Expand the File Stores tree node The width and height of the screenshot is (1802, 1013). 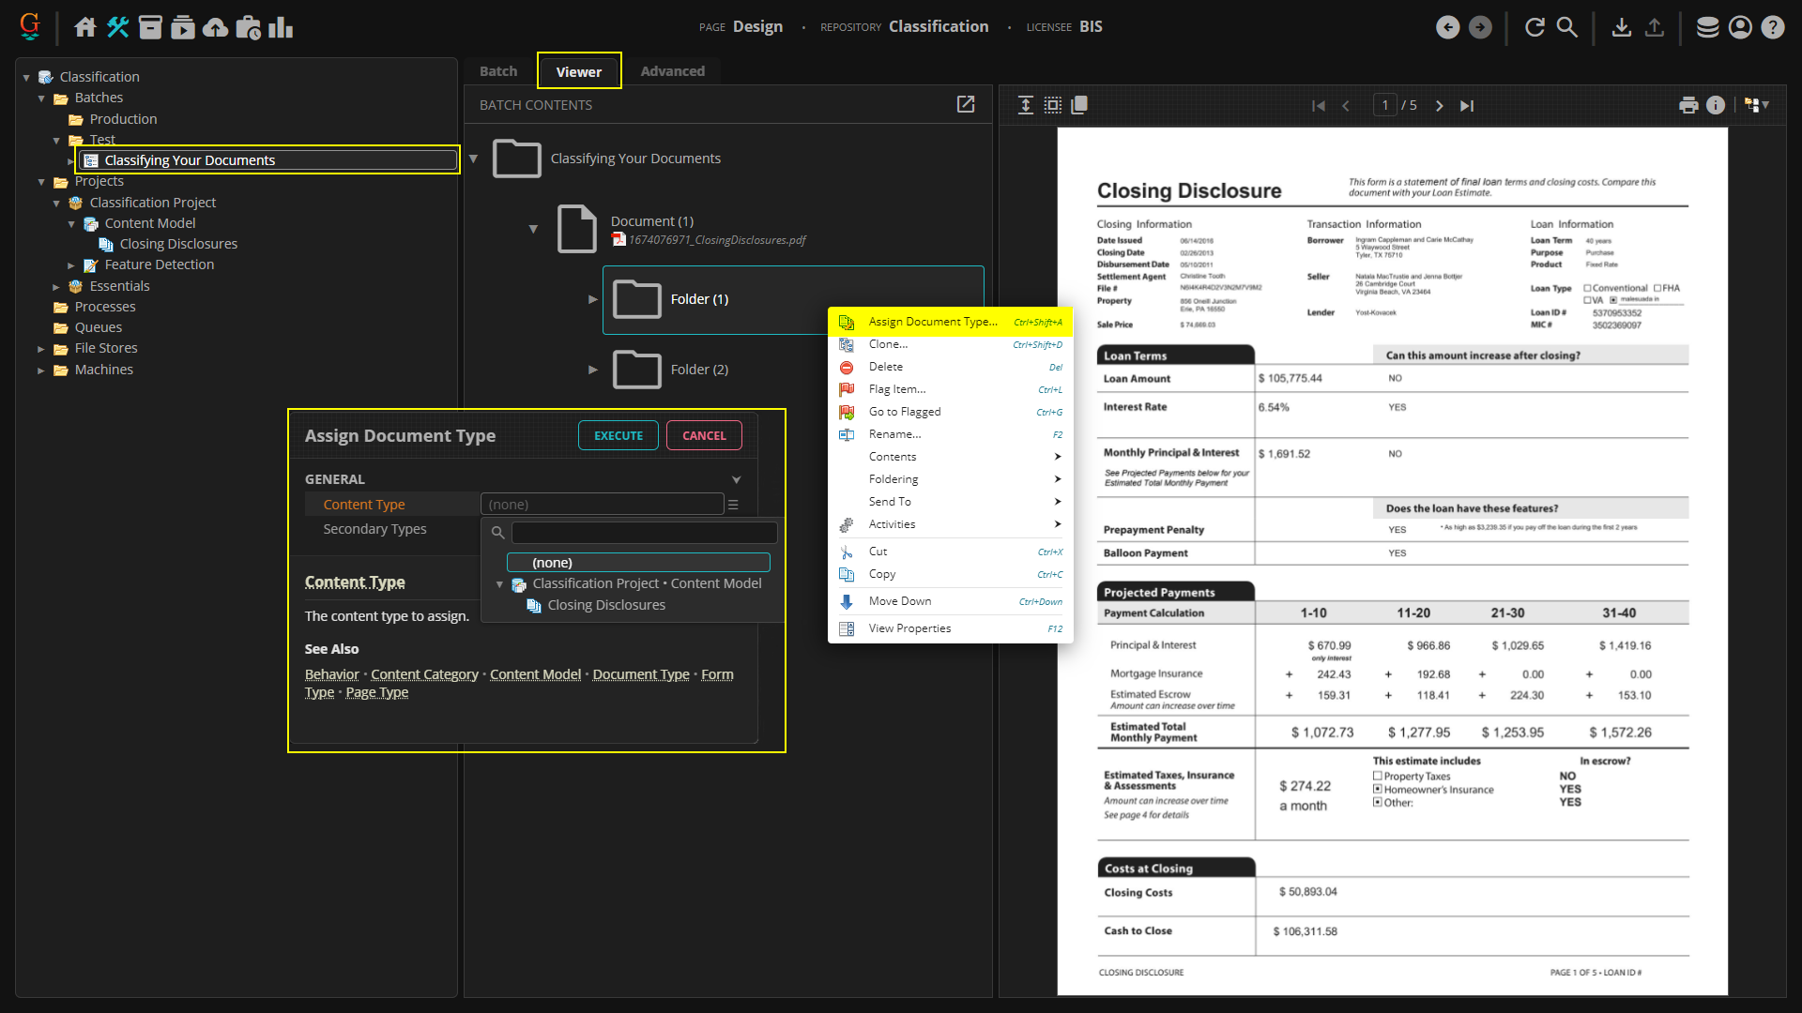pyautogui.click(x=41, y=349)
